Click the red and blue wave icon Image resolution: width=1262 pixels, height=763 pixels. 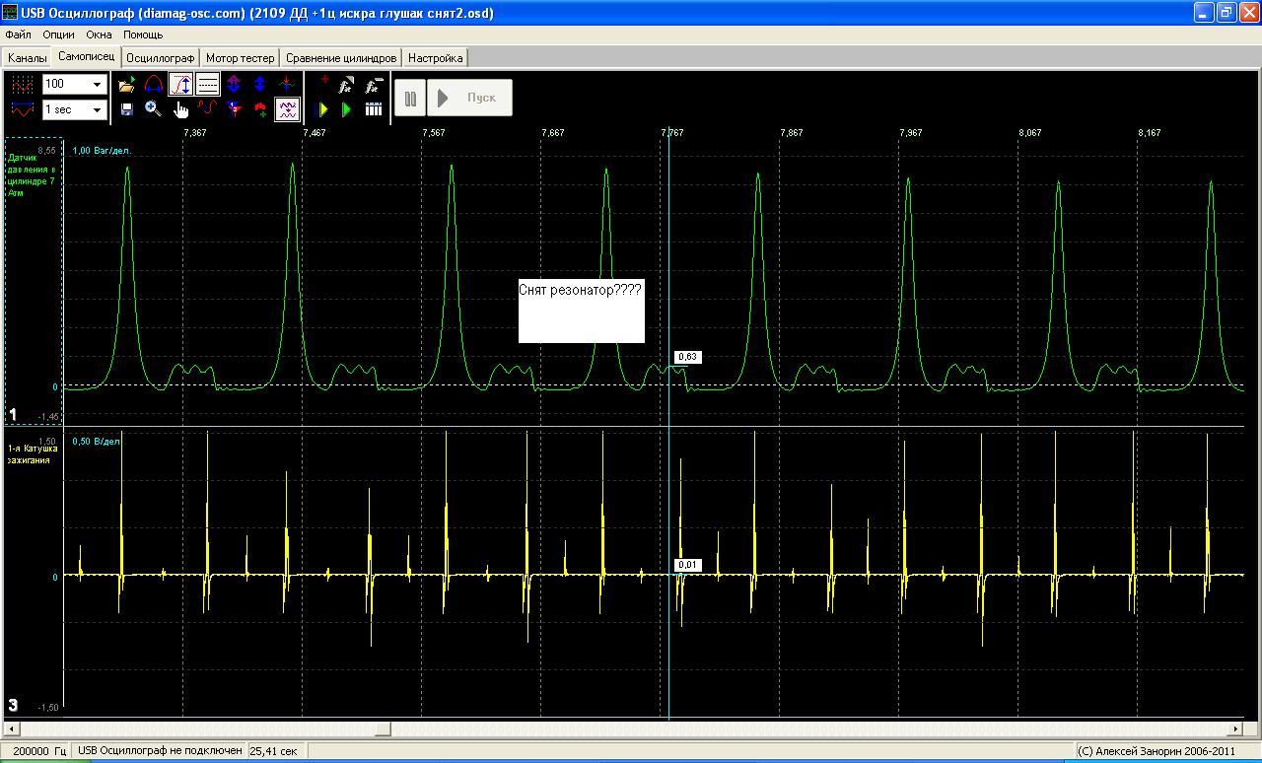point(22,109)
